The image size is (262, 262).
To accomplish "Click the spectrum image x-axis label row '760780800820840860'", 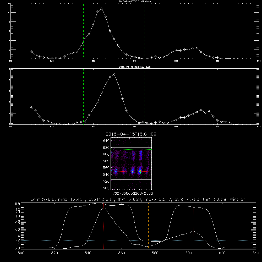I will [133, 194].
